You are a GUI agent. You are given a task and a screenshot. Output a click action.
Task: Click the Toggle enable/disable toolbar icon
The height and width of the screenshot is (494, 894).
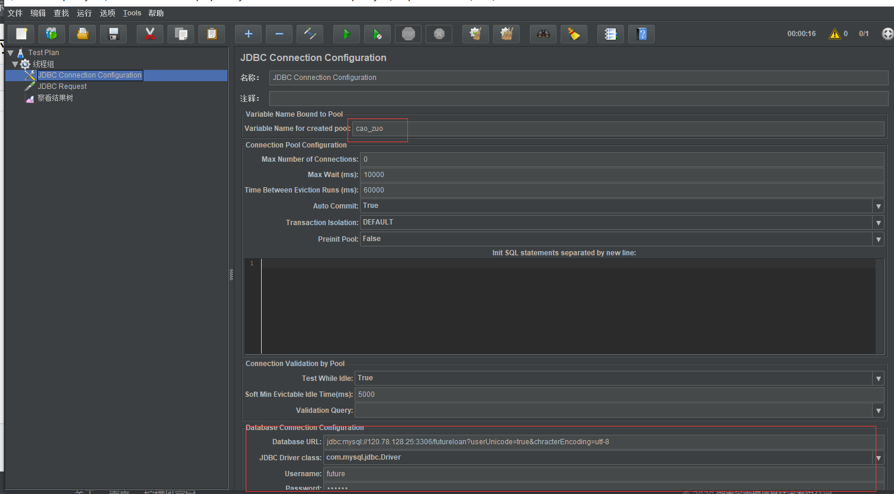tap(310, 34)
